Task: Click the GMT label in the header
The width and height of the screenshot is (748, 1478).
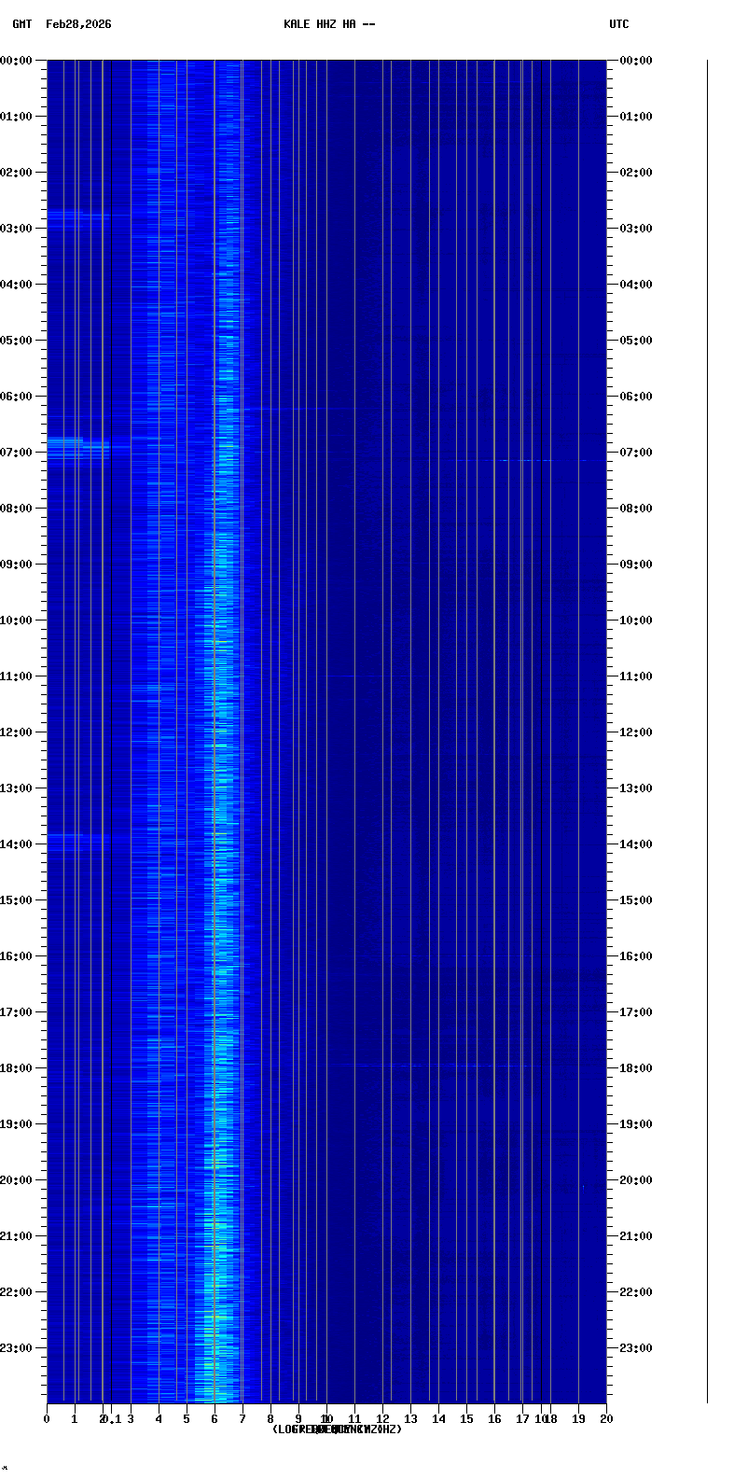Action: (x=21, y=24)
